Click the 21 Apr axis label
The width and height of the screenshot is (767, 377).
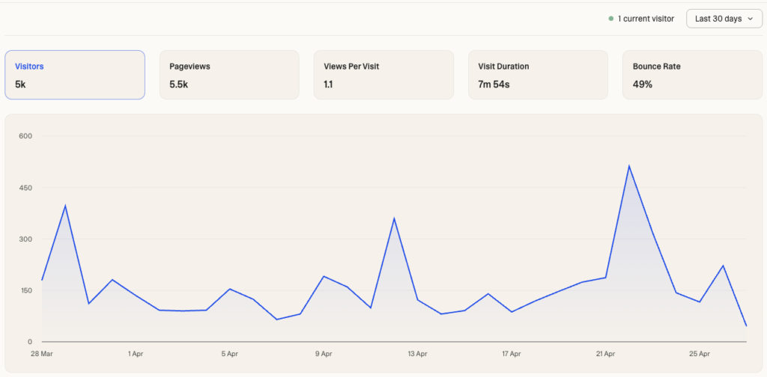point(605,354)
